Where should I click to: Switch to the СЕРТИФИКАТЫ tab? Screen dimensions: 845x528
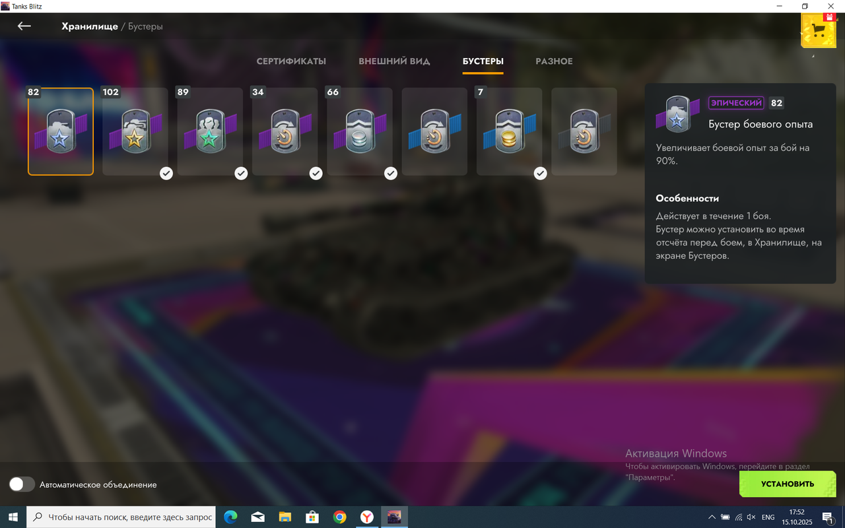coord(291,61)
